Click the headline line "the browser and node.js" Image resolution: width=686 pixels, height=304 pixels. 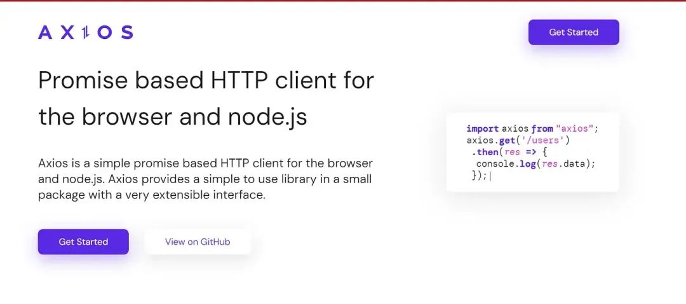point(172,116)
